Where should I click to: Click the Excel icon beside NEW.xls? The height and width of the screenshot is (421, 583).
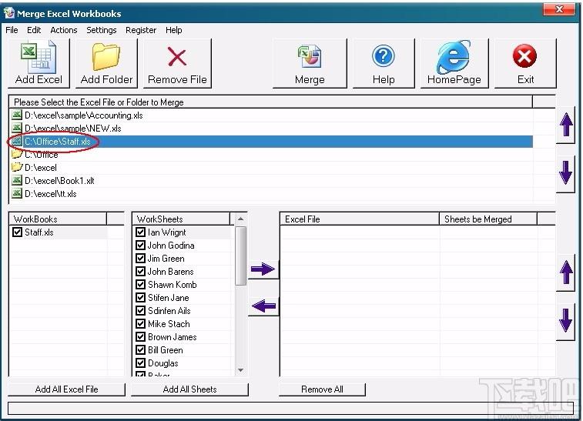pyautogui.click(x=17, y=129)
